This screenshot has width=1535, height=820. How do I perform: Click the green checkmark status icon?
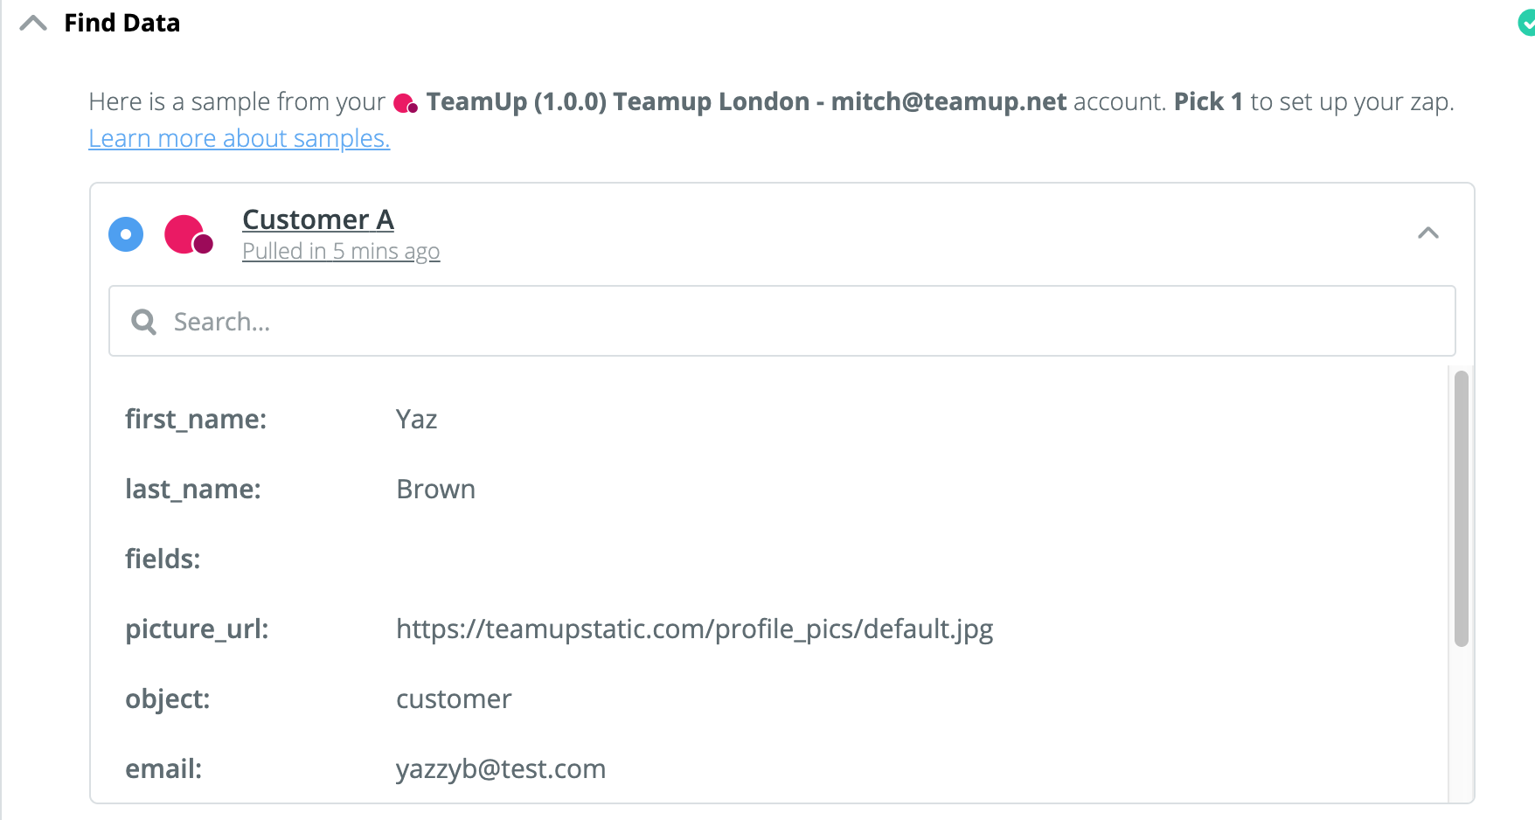coord(1526,24)
